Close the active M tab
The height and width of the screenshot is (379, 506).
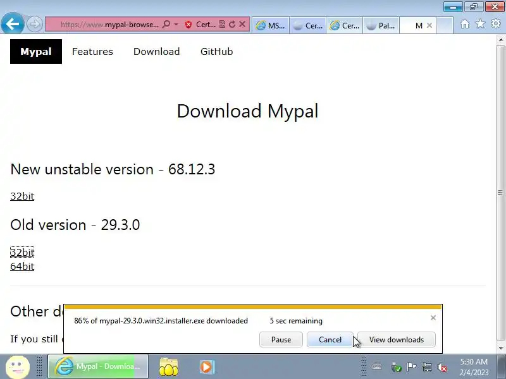click(x=429, y=25)
